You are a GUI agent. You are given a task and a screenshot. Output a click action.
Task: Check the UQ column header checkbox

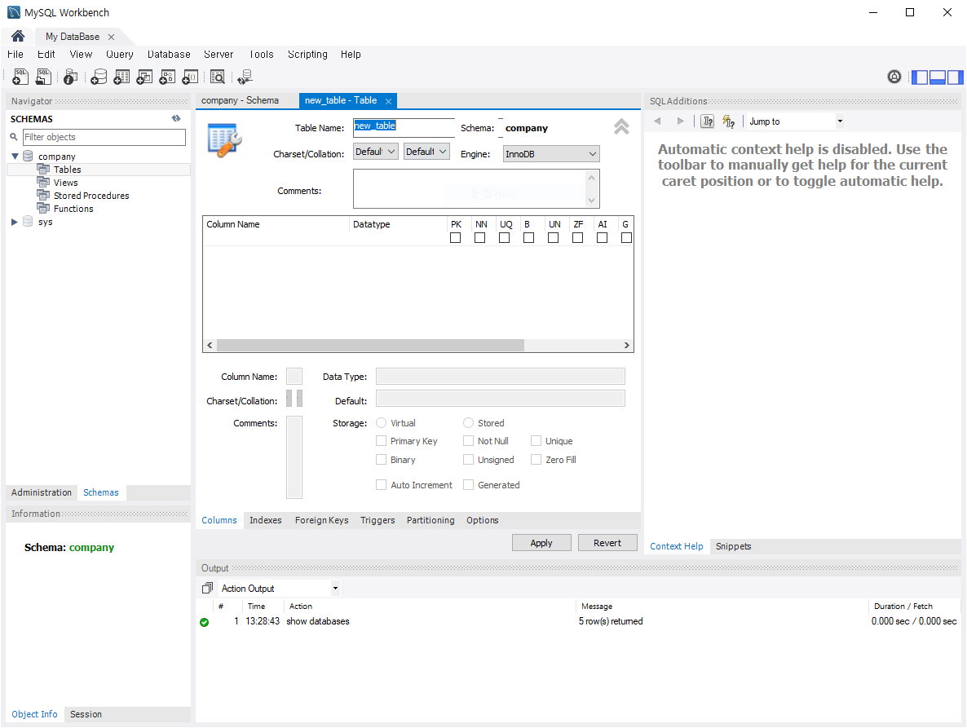pyautogui.click(x=505, y=237)
